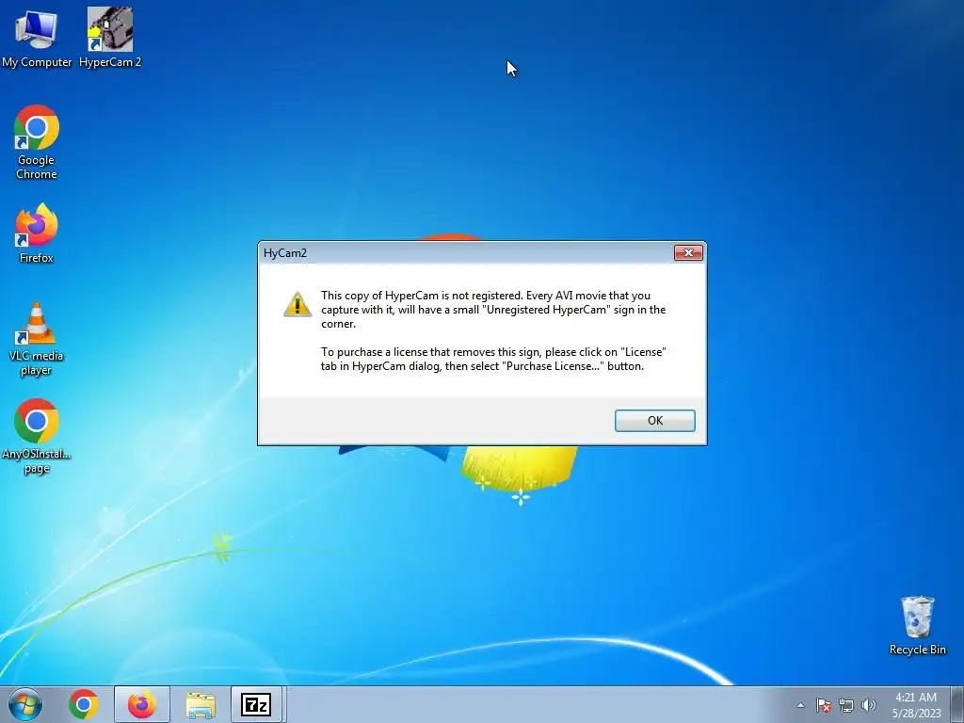964x723 pixels.
Task: Open the volume speaker tray icon
Action: [869, 705]
